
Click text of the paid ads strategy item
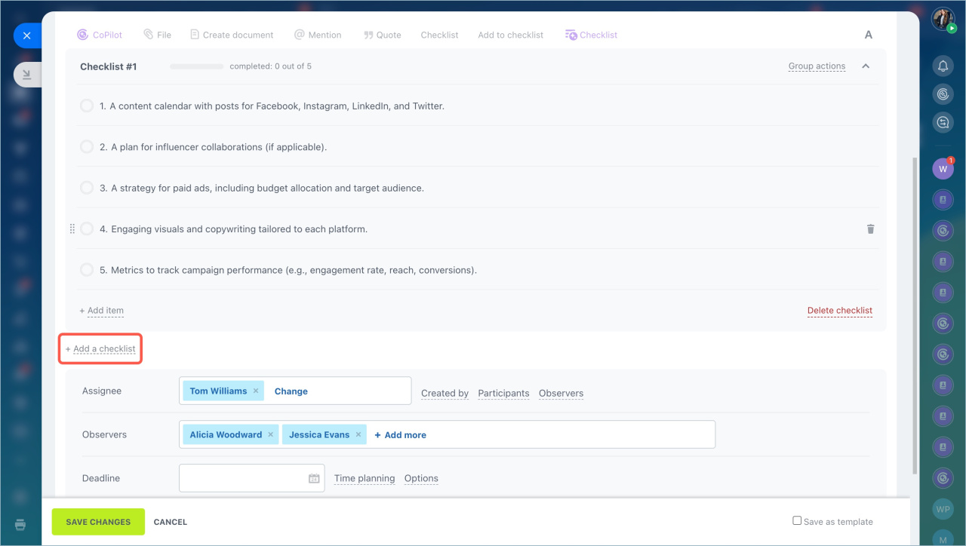coord(262,188)
